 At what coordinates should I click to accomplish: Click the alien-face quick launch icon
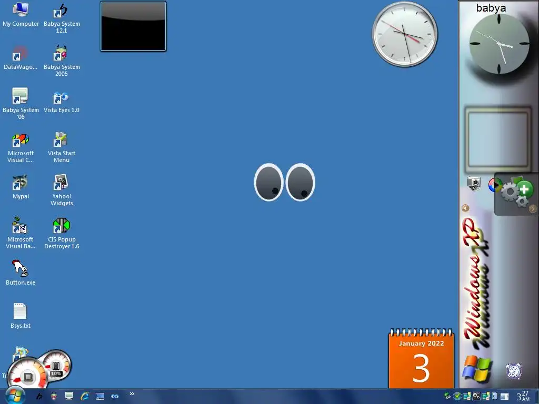54,397
